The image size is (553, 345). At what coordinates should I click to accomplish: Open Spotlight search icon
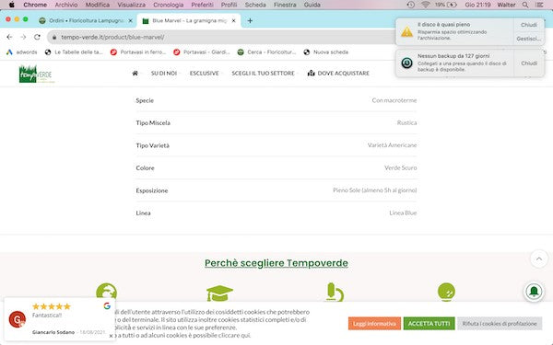(525, 5)
